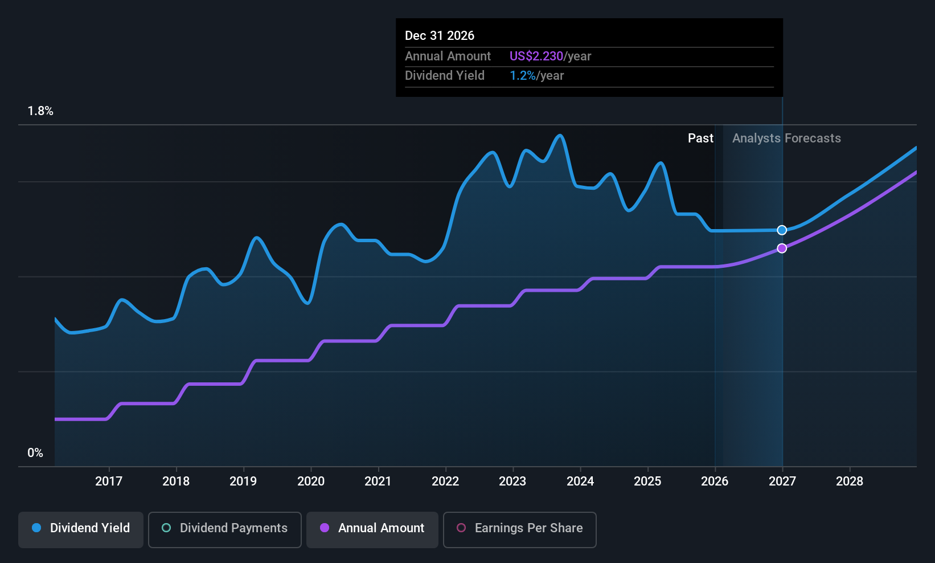This screenshot has width=935, height=563.
Task: Click the 2017 x-axis label
Action: point(109,481)
